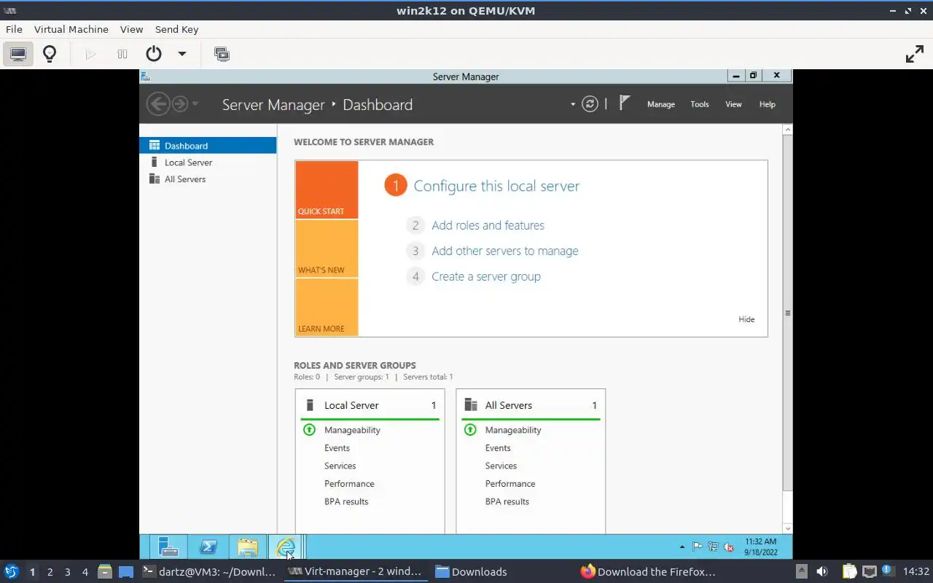
Task: Click Create a server group
Action: [x=486, y=276]
